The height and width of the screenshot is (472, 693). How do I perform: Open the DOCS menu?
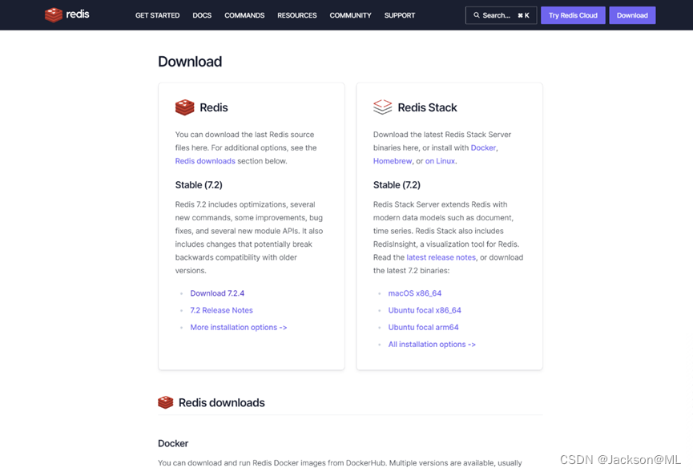[202, 15]
